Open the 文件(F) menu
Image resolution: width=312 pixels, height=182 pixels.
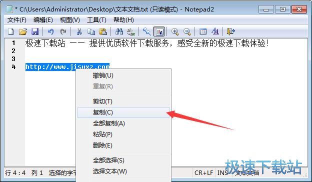(x=17, y=20)
